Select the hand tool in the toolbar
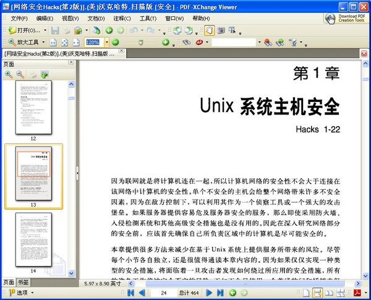The height and width of the screenshot is (300, 371). point(209,30)
